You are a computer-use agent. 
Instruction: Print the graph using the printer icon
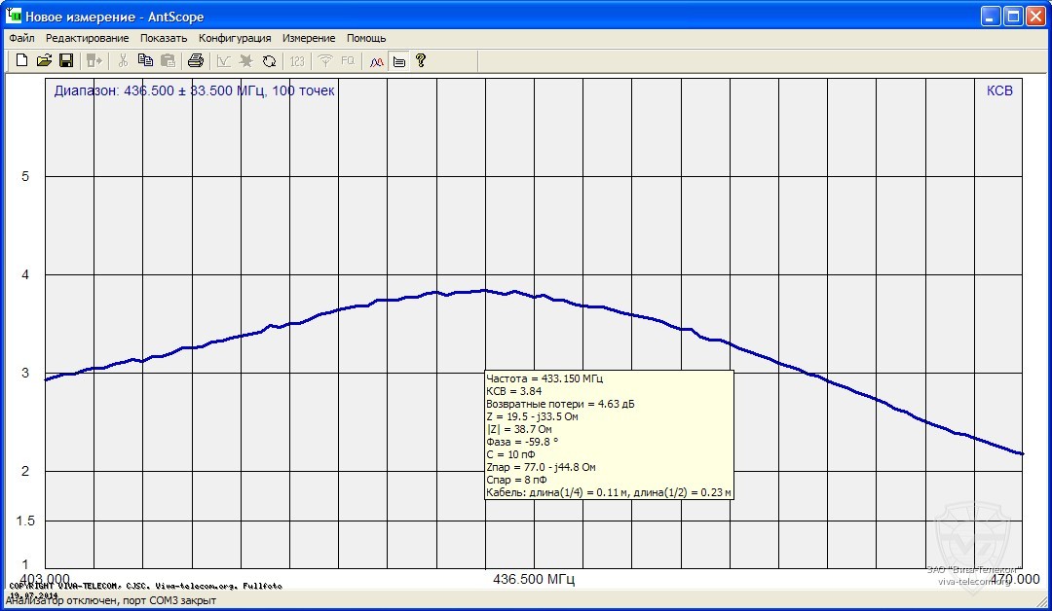click(x=195, y=61)
